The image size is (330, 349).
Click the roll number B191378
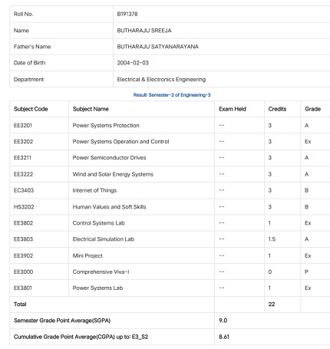click(x=127, y=14)
